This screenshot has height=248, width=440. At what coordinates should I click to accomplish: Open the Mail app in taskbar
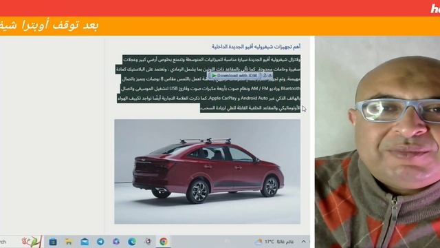point(85,242)
